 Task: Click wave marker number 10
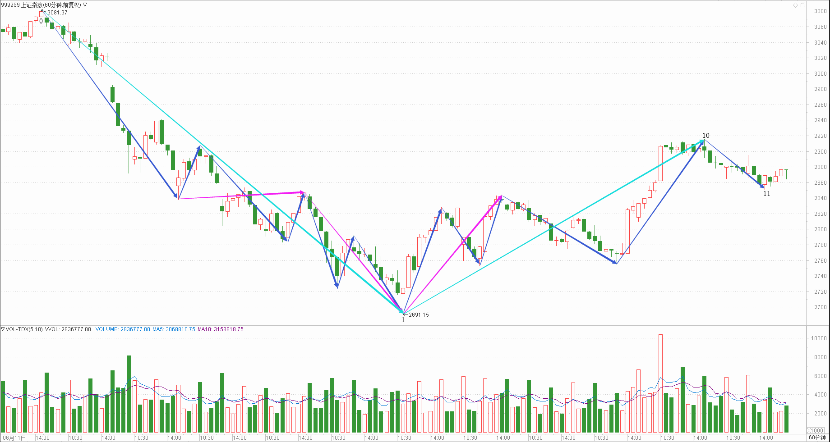(x=706, y=136)
